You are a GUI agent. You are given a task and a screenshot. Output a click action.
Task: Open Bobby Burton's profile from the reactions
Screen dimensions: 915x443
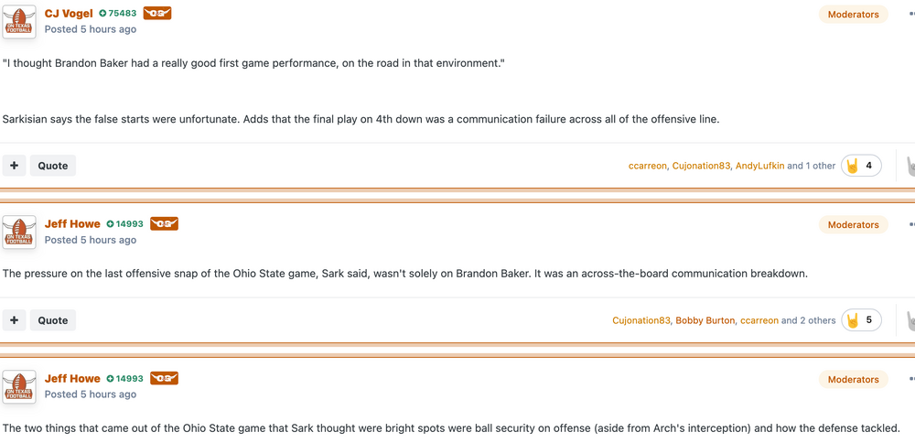tap(705, 320)
